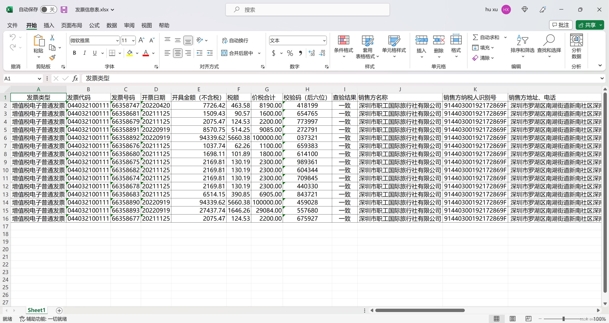
Task: Click 合并后居中 merge and center
Action: click(x=237, y=53)
